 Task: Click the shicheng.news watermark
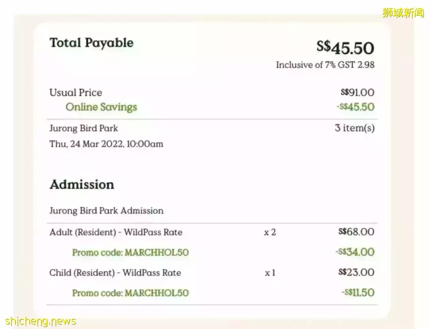pyautogui.click(x=41, y=321)
